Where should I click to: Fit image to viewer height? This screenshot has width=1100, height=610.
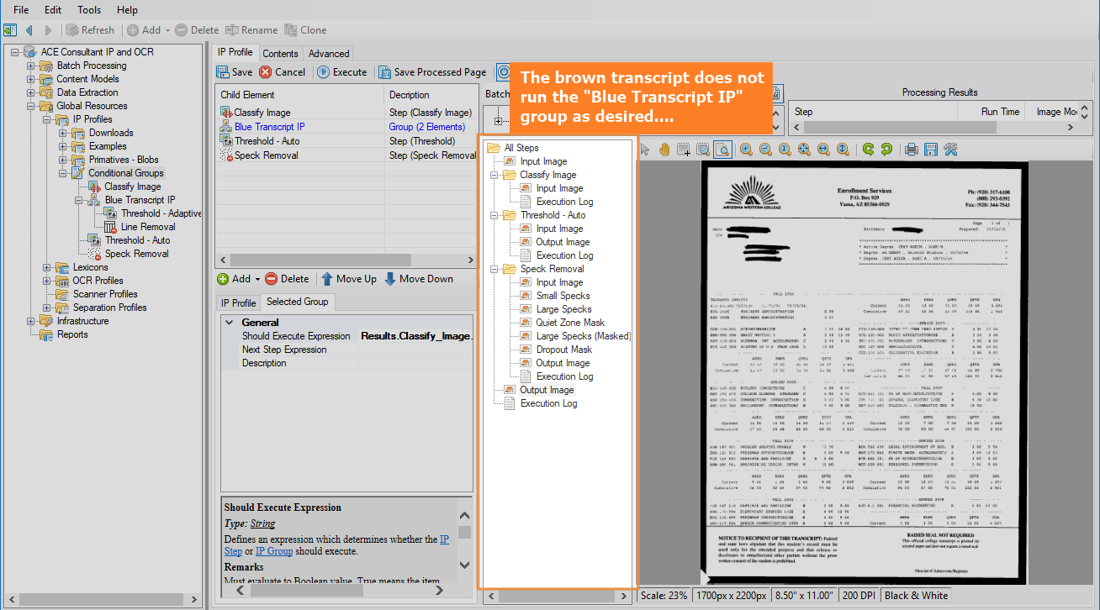tap(843, 150)
